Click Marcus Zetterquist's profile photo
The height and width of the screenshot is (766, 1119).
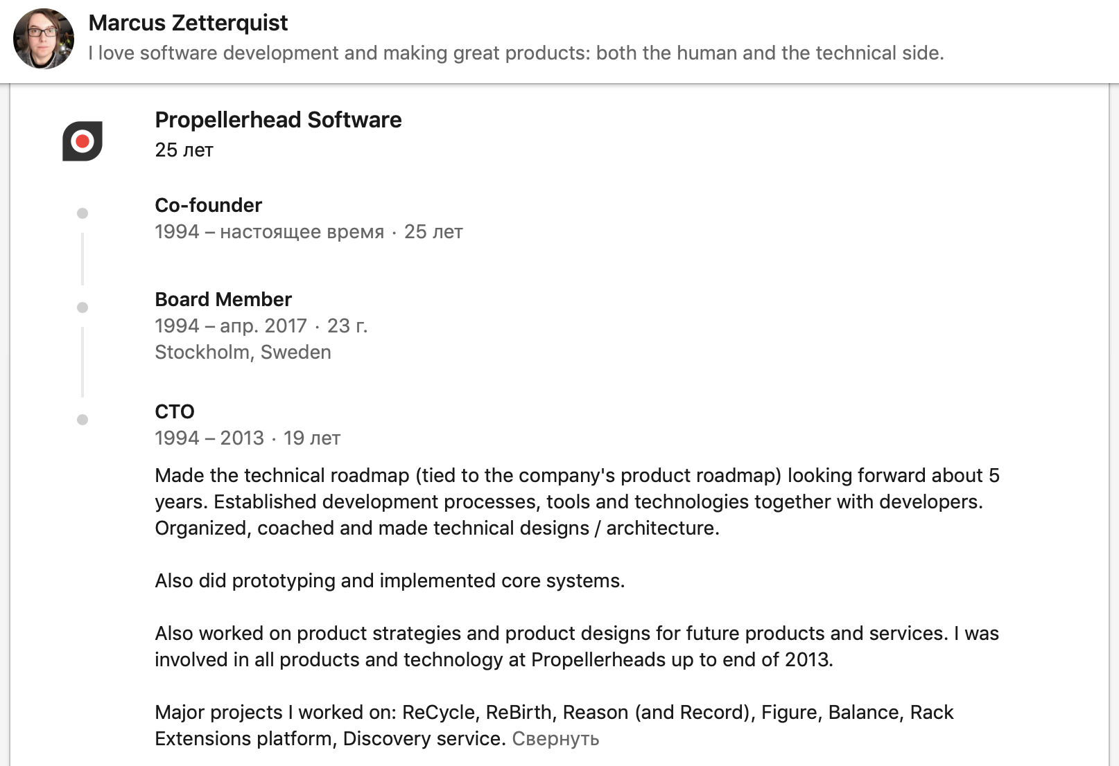coord(44,39)
